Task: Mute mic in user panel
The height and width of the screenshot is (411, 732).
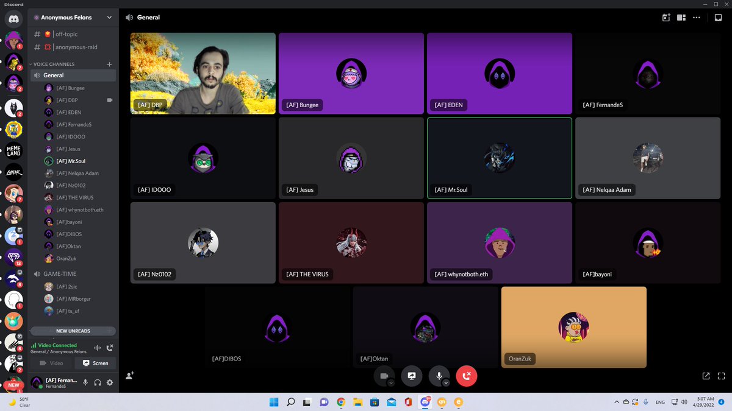Action: coord(85,382)
